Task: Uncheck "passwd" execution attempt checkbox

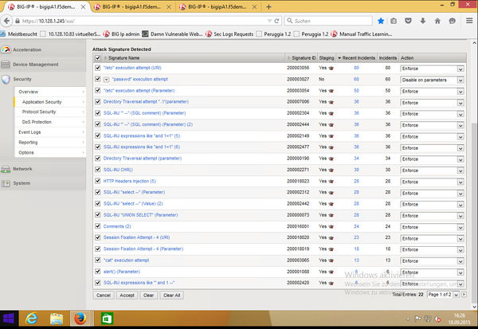Action: (97, 79)
